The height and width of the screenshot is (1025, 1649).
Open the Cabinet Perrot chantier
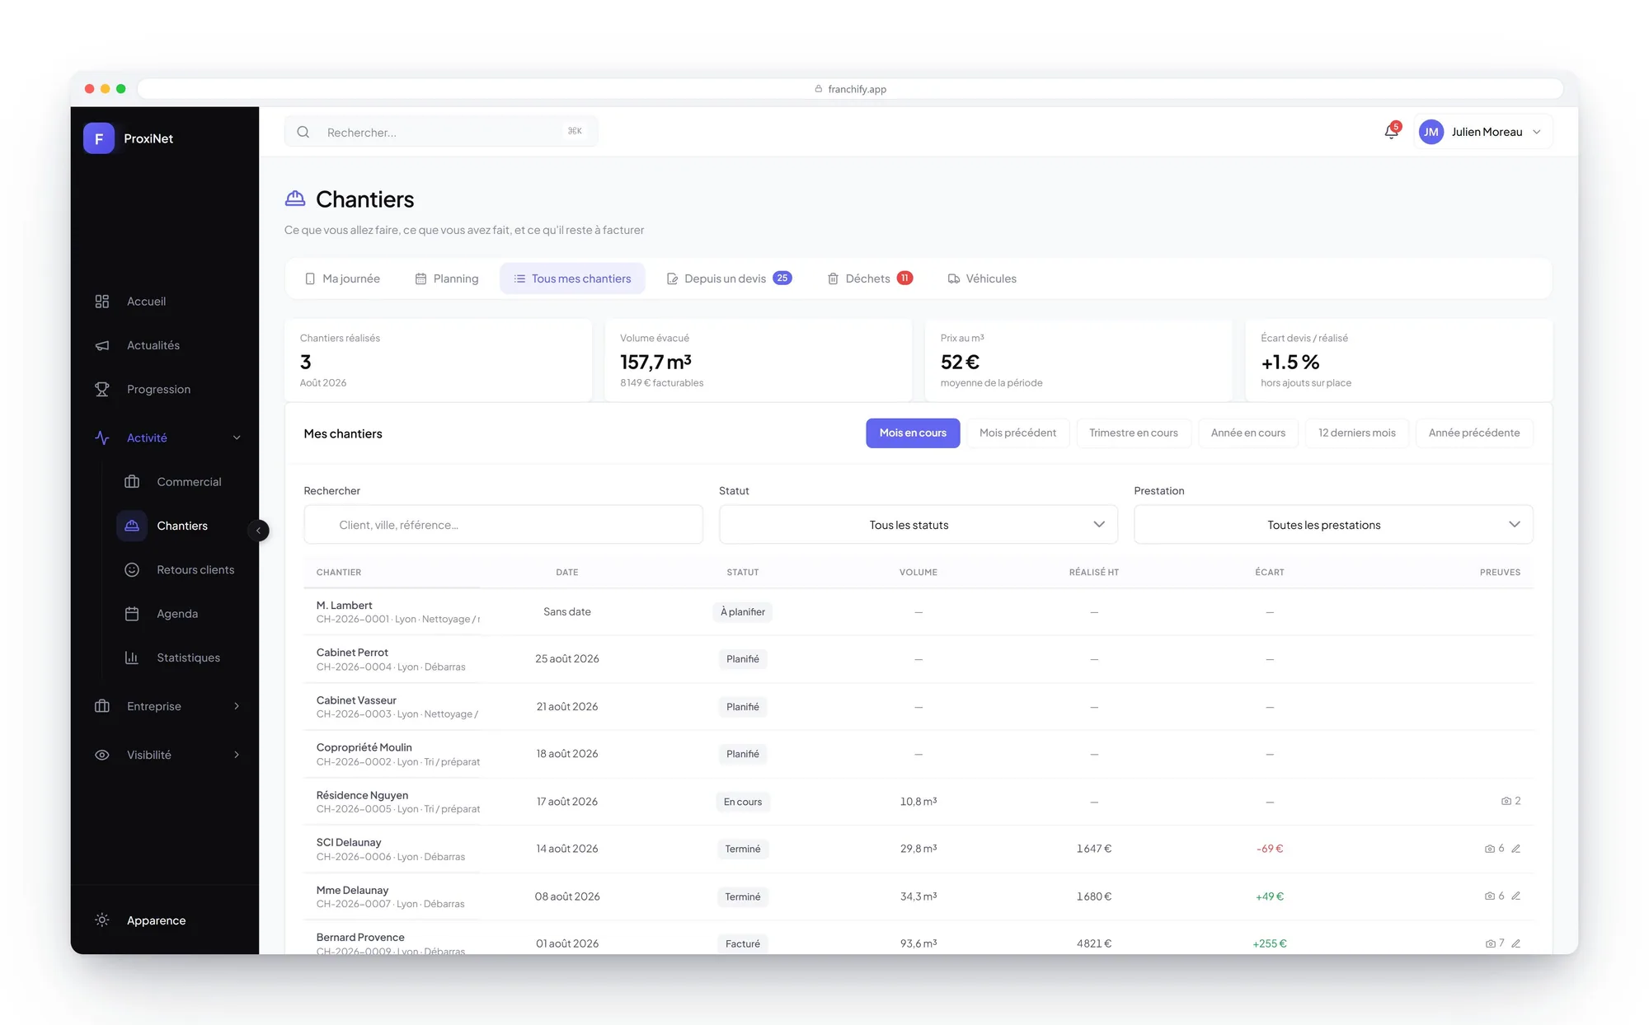click(918, 659)
